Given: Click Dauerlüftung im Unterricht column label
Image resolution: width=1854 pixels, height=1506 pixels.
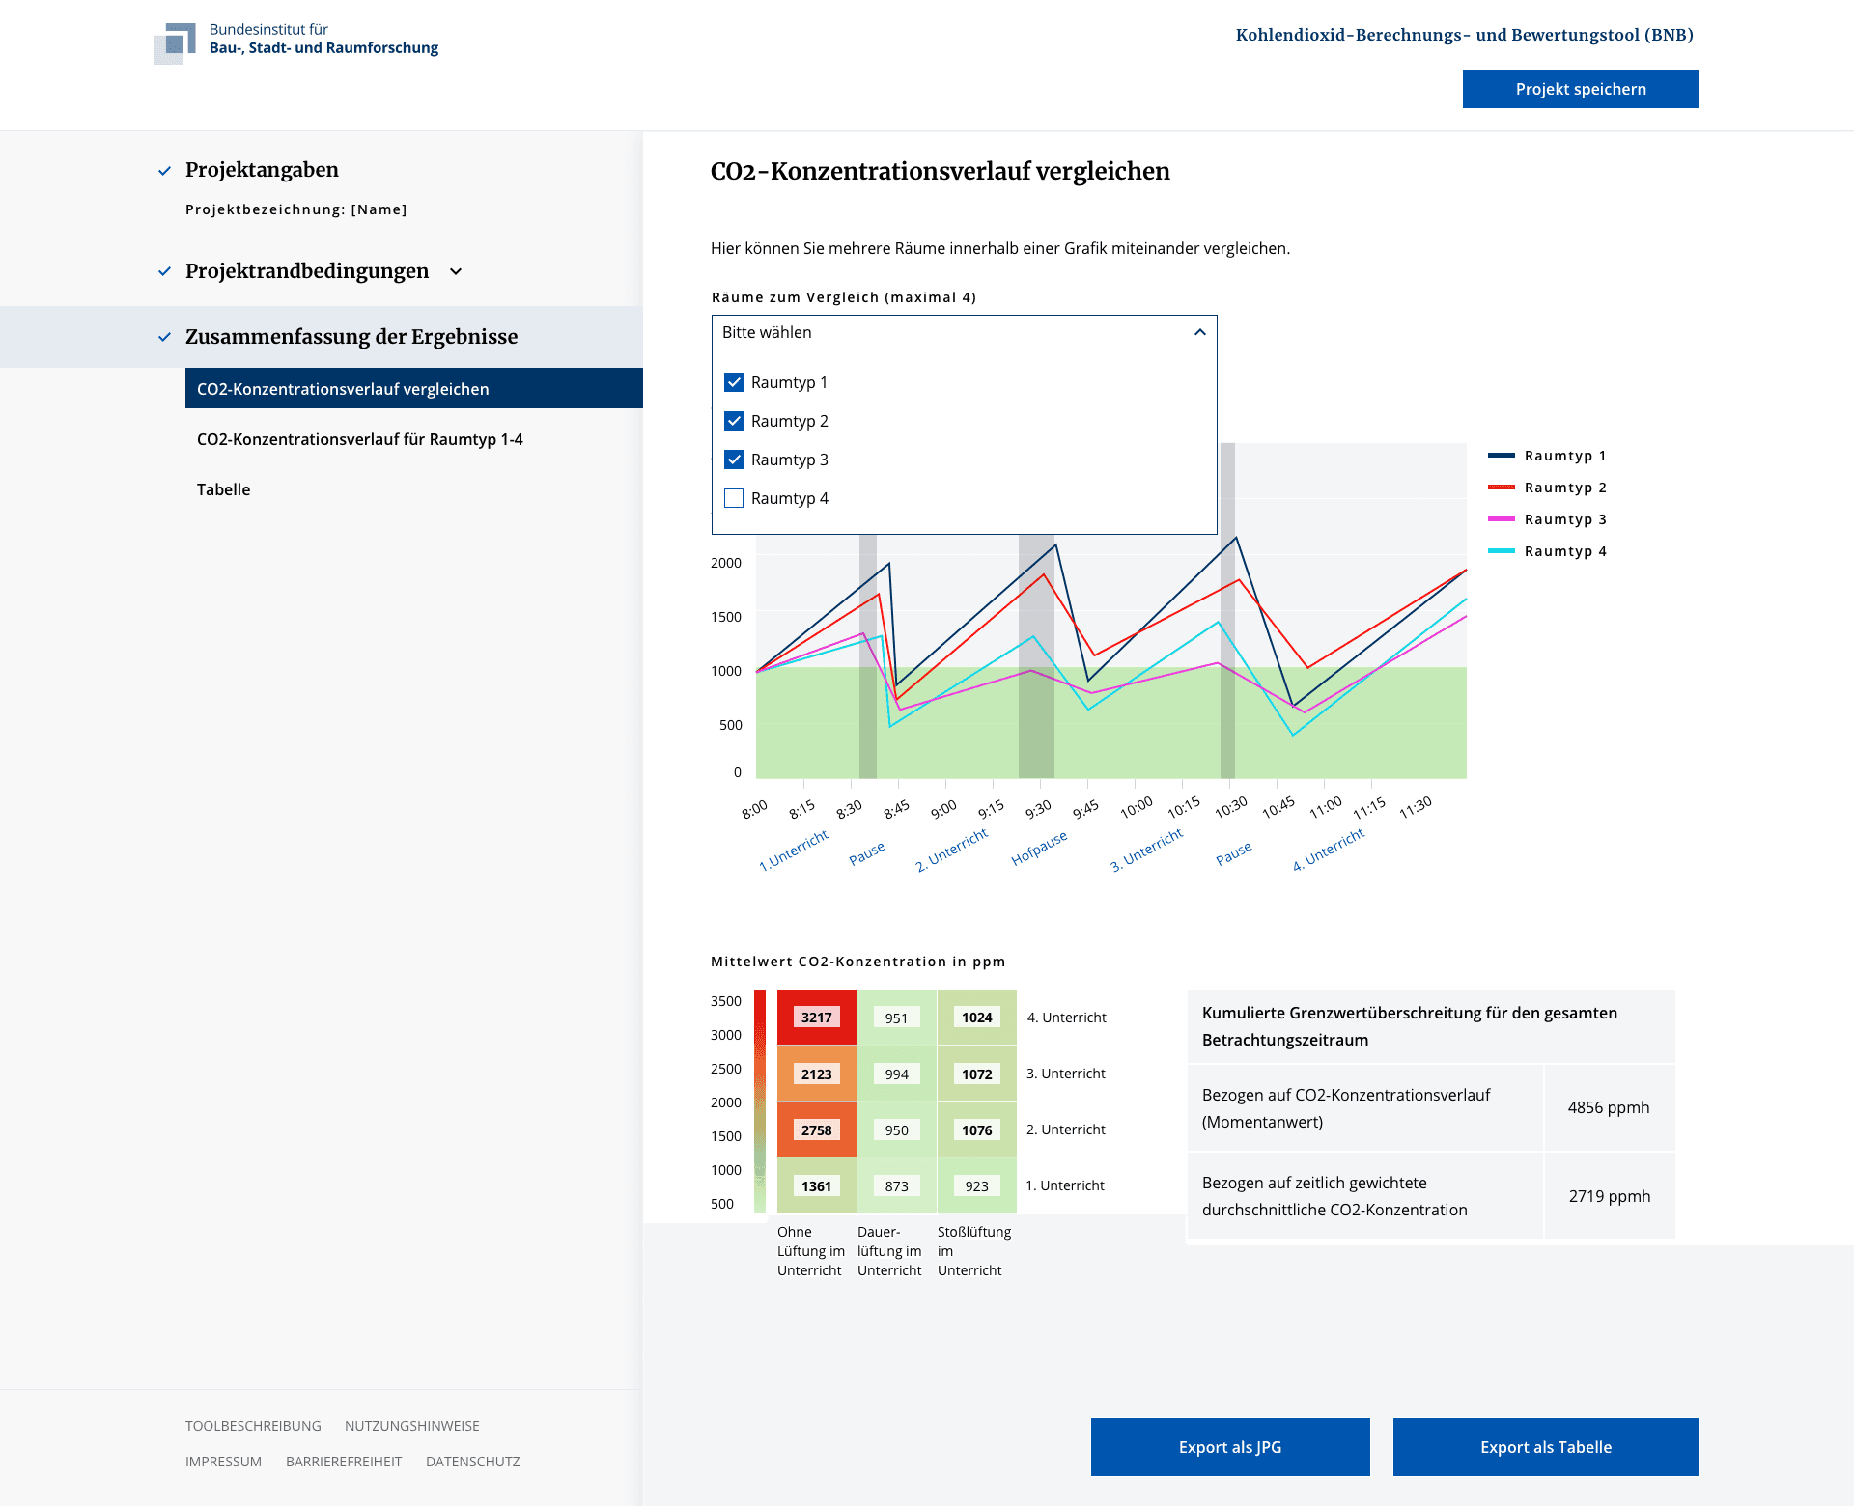Looking at the screenshot, I should (889, 1251).
